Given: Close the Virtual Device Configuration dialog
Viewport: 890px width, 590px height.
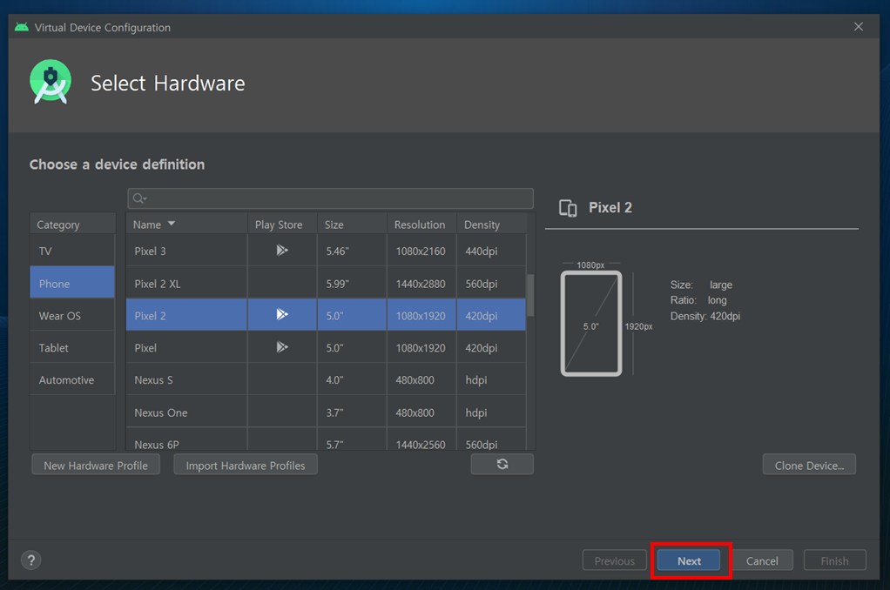Looking at the screenshot, I should tap(859, 27).
